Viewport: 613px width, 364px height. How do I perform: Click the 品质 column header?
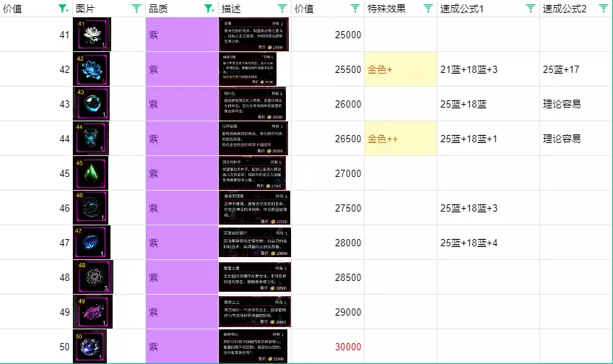coord(182,8)
